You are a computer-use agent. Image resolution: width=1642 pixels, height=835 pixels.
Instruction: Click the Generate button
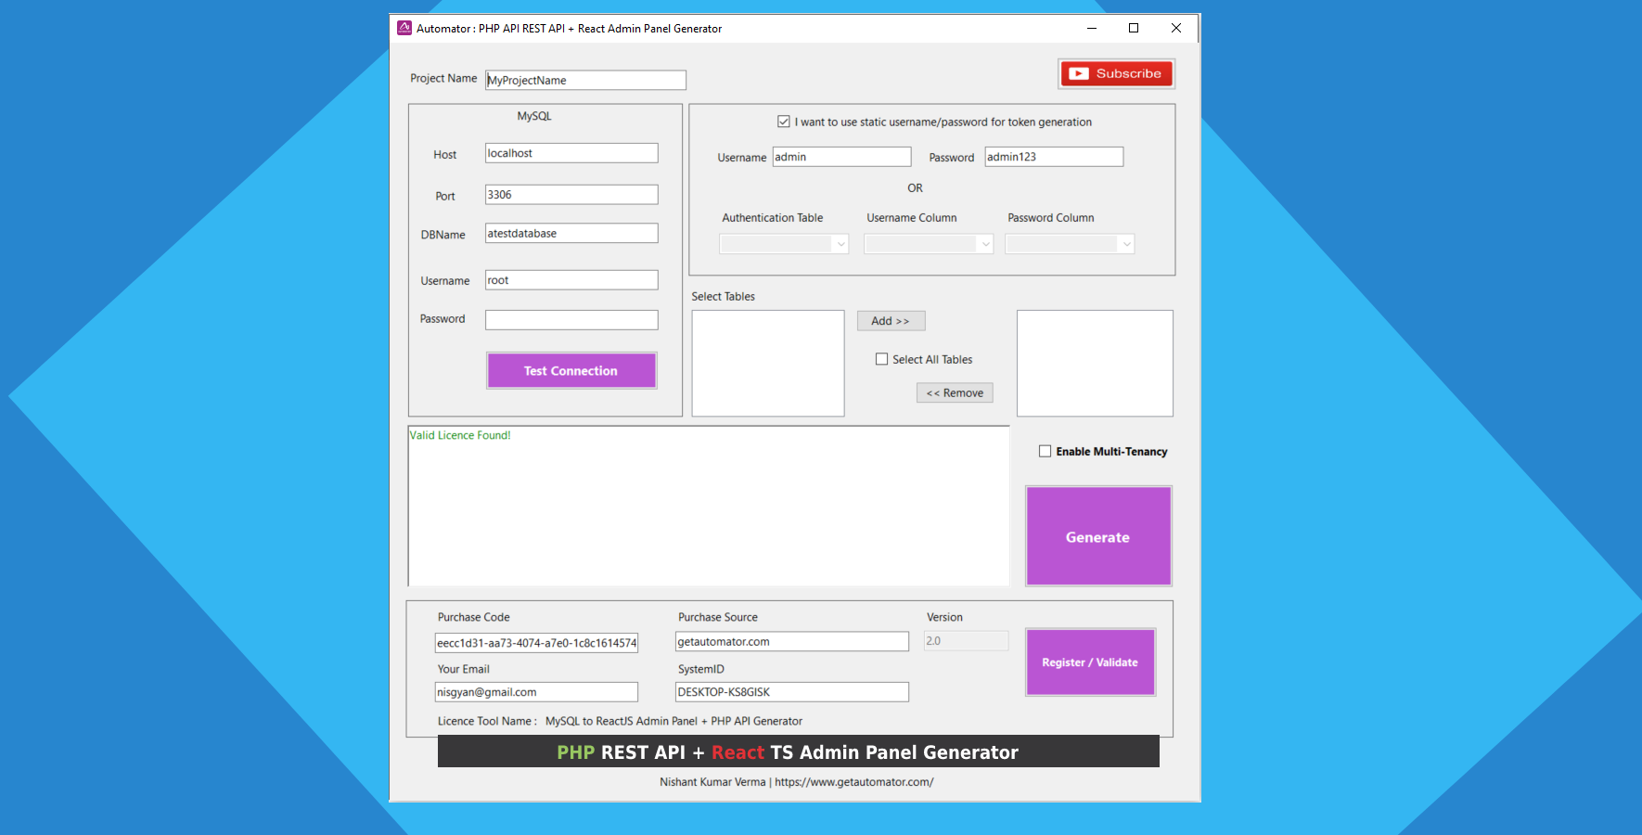point(1098,536)
